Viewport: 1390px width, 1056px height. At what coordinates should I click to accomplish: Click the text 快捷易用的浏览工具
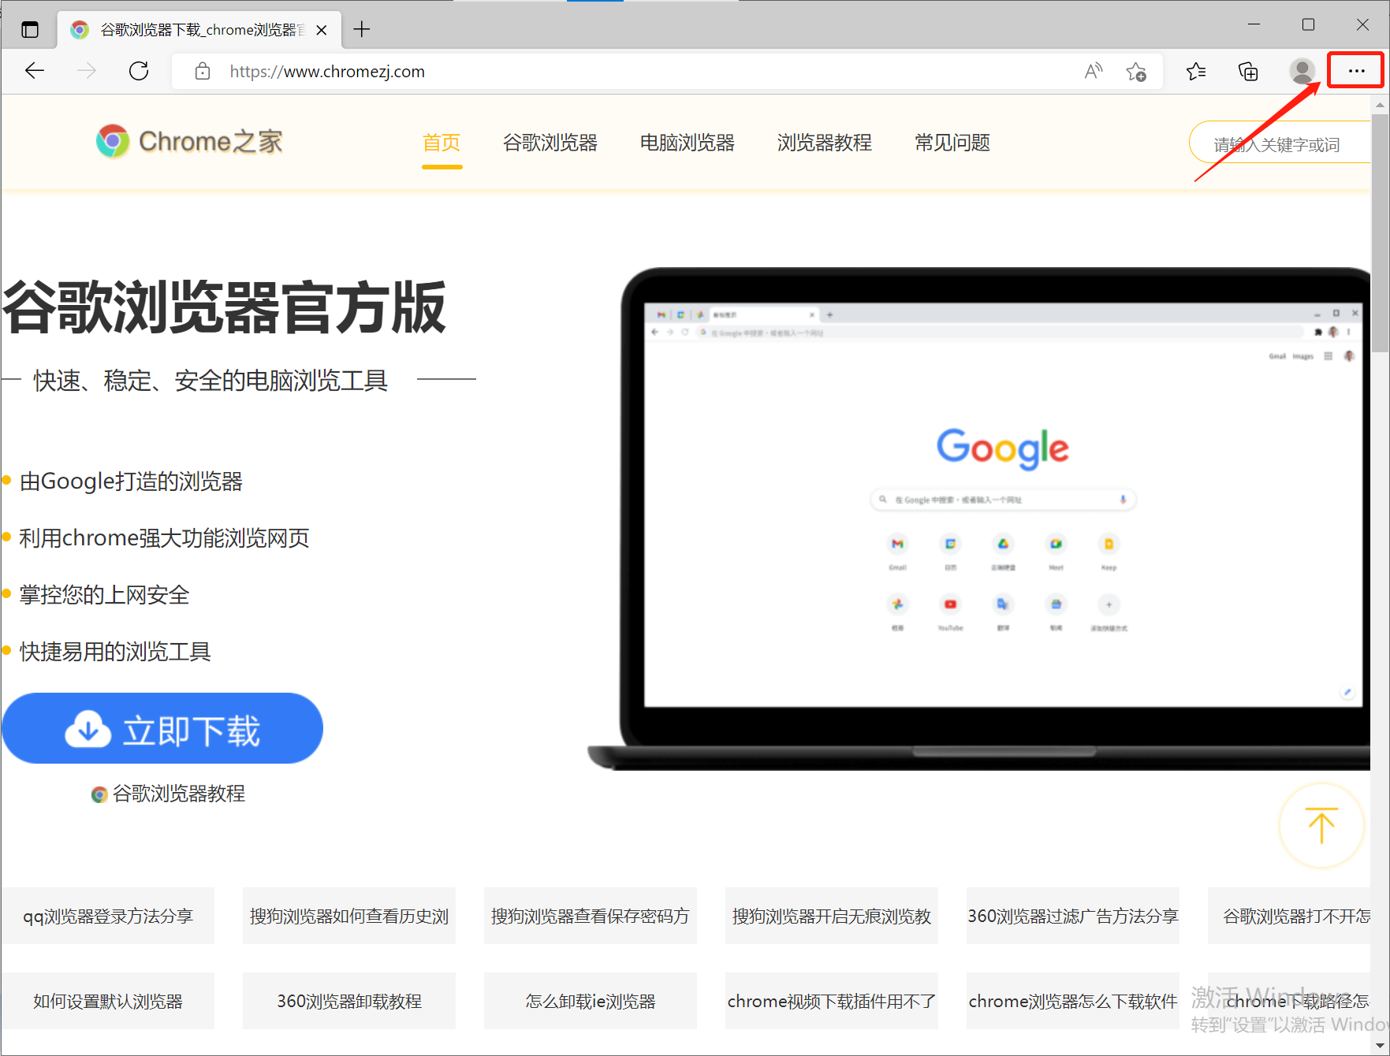point(115,651)
